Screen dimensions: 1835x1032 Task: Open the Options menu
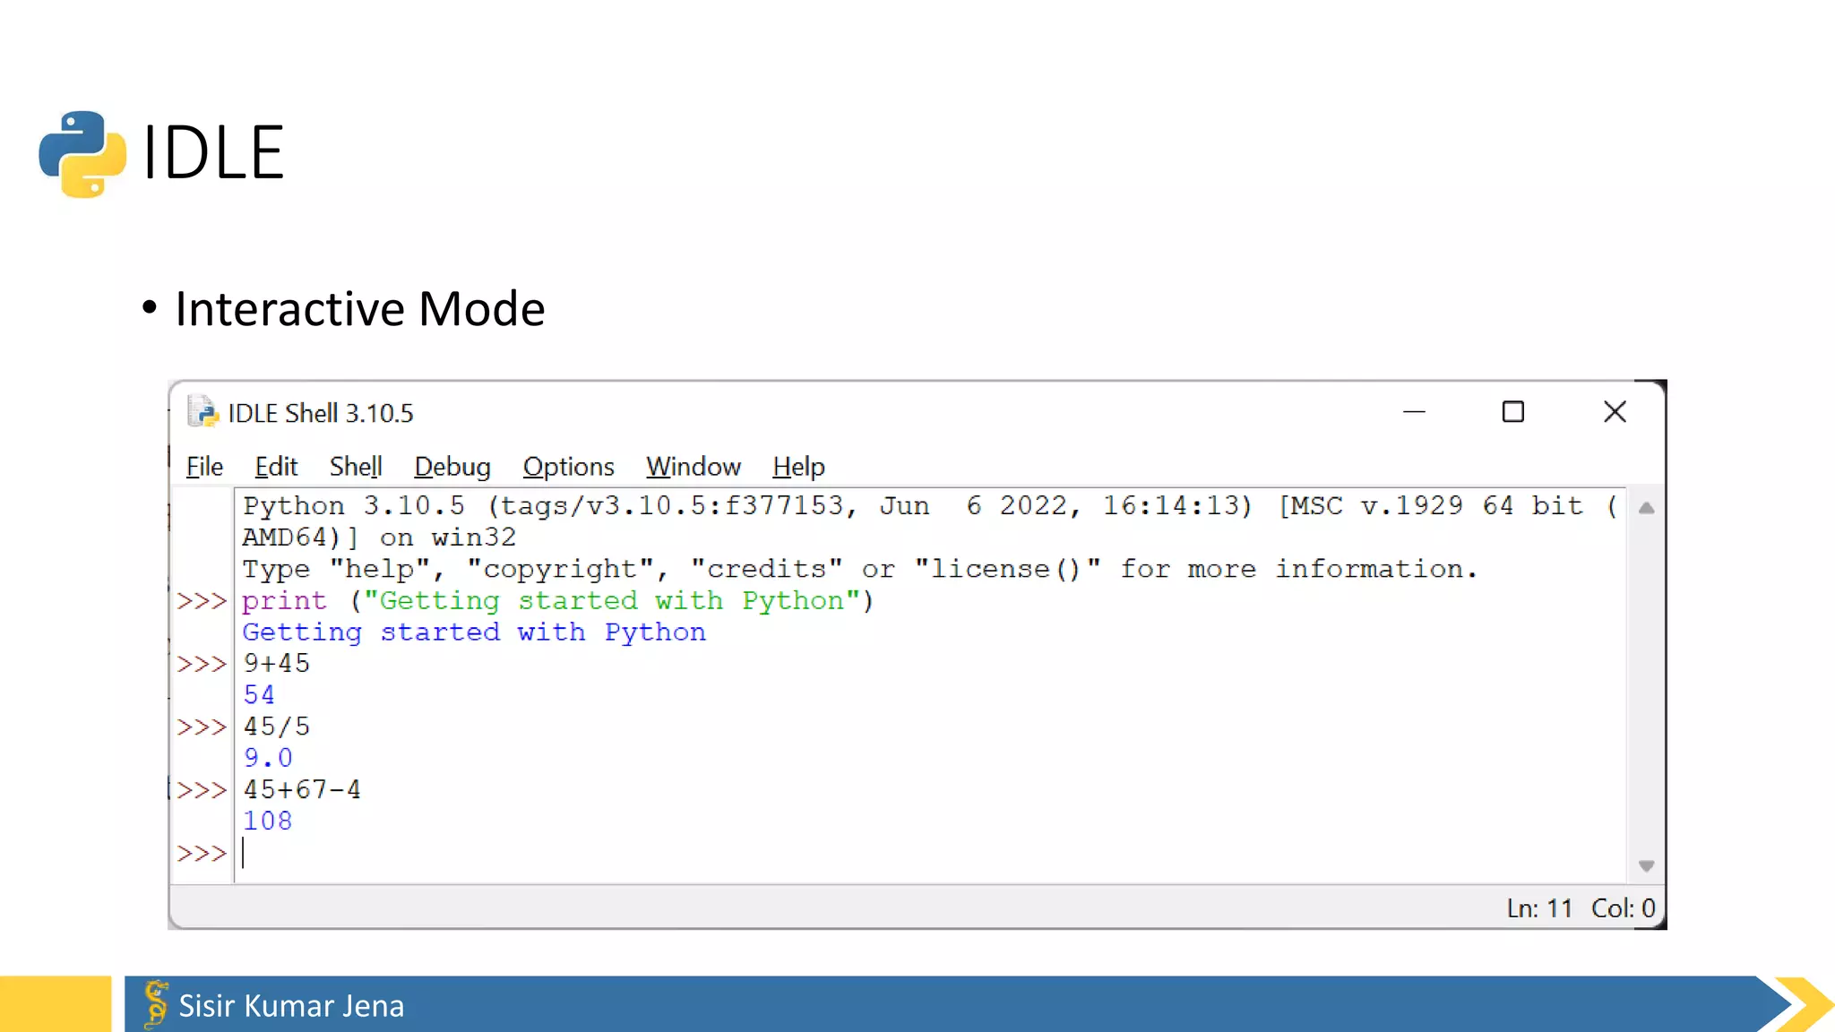(568, 467)
